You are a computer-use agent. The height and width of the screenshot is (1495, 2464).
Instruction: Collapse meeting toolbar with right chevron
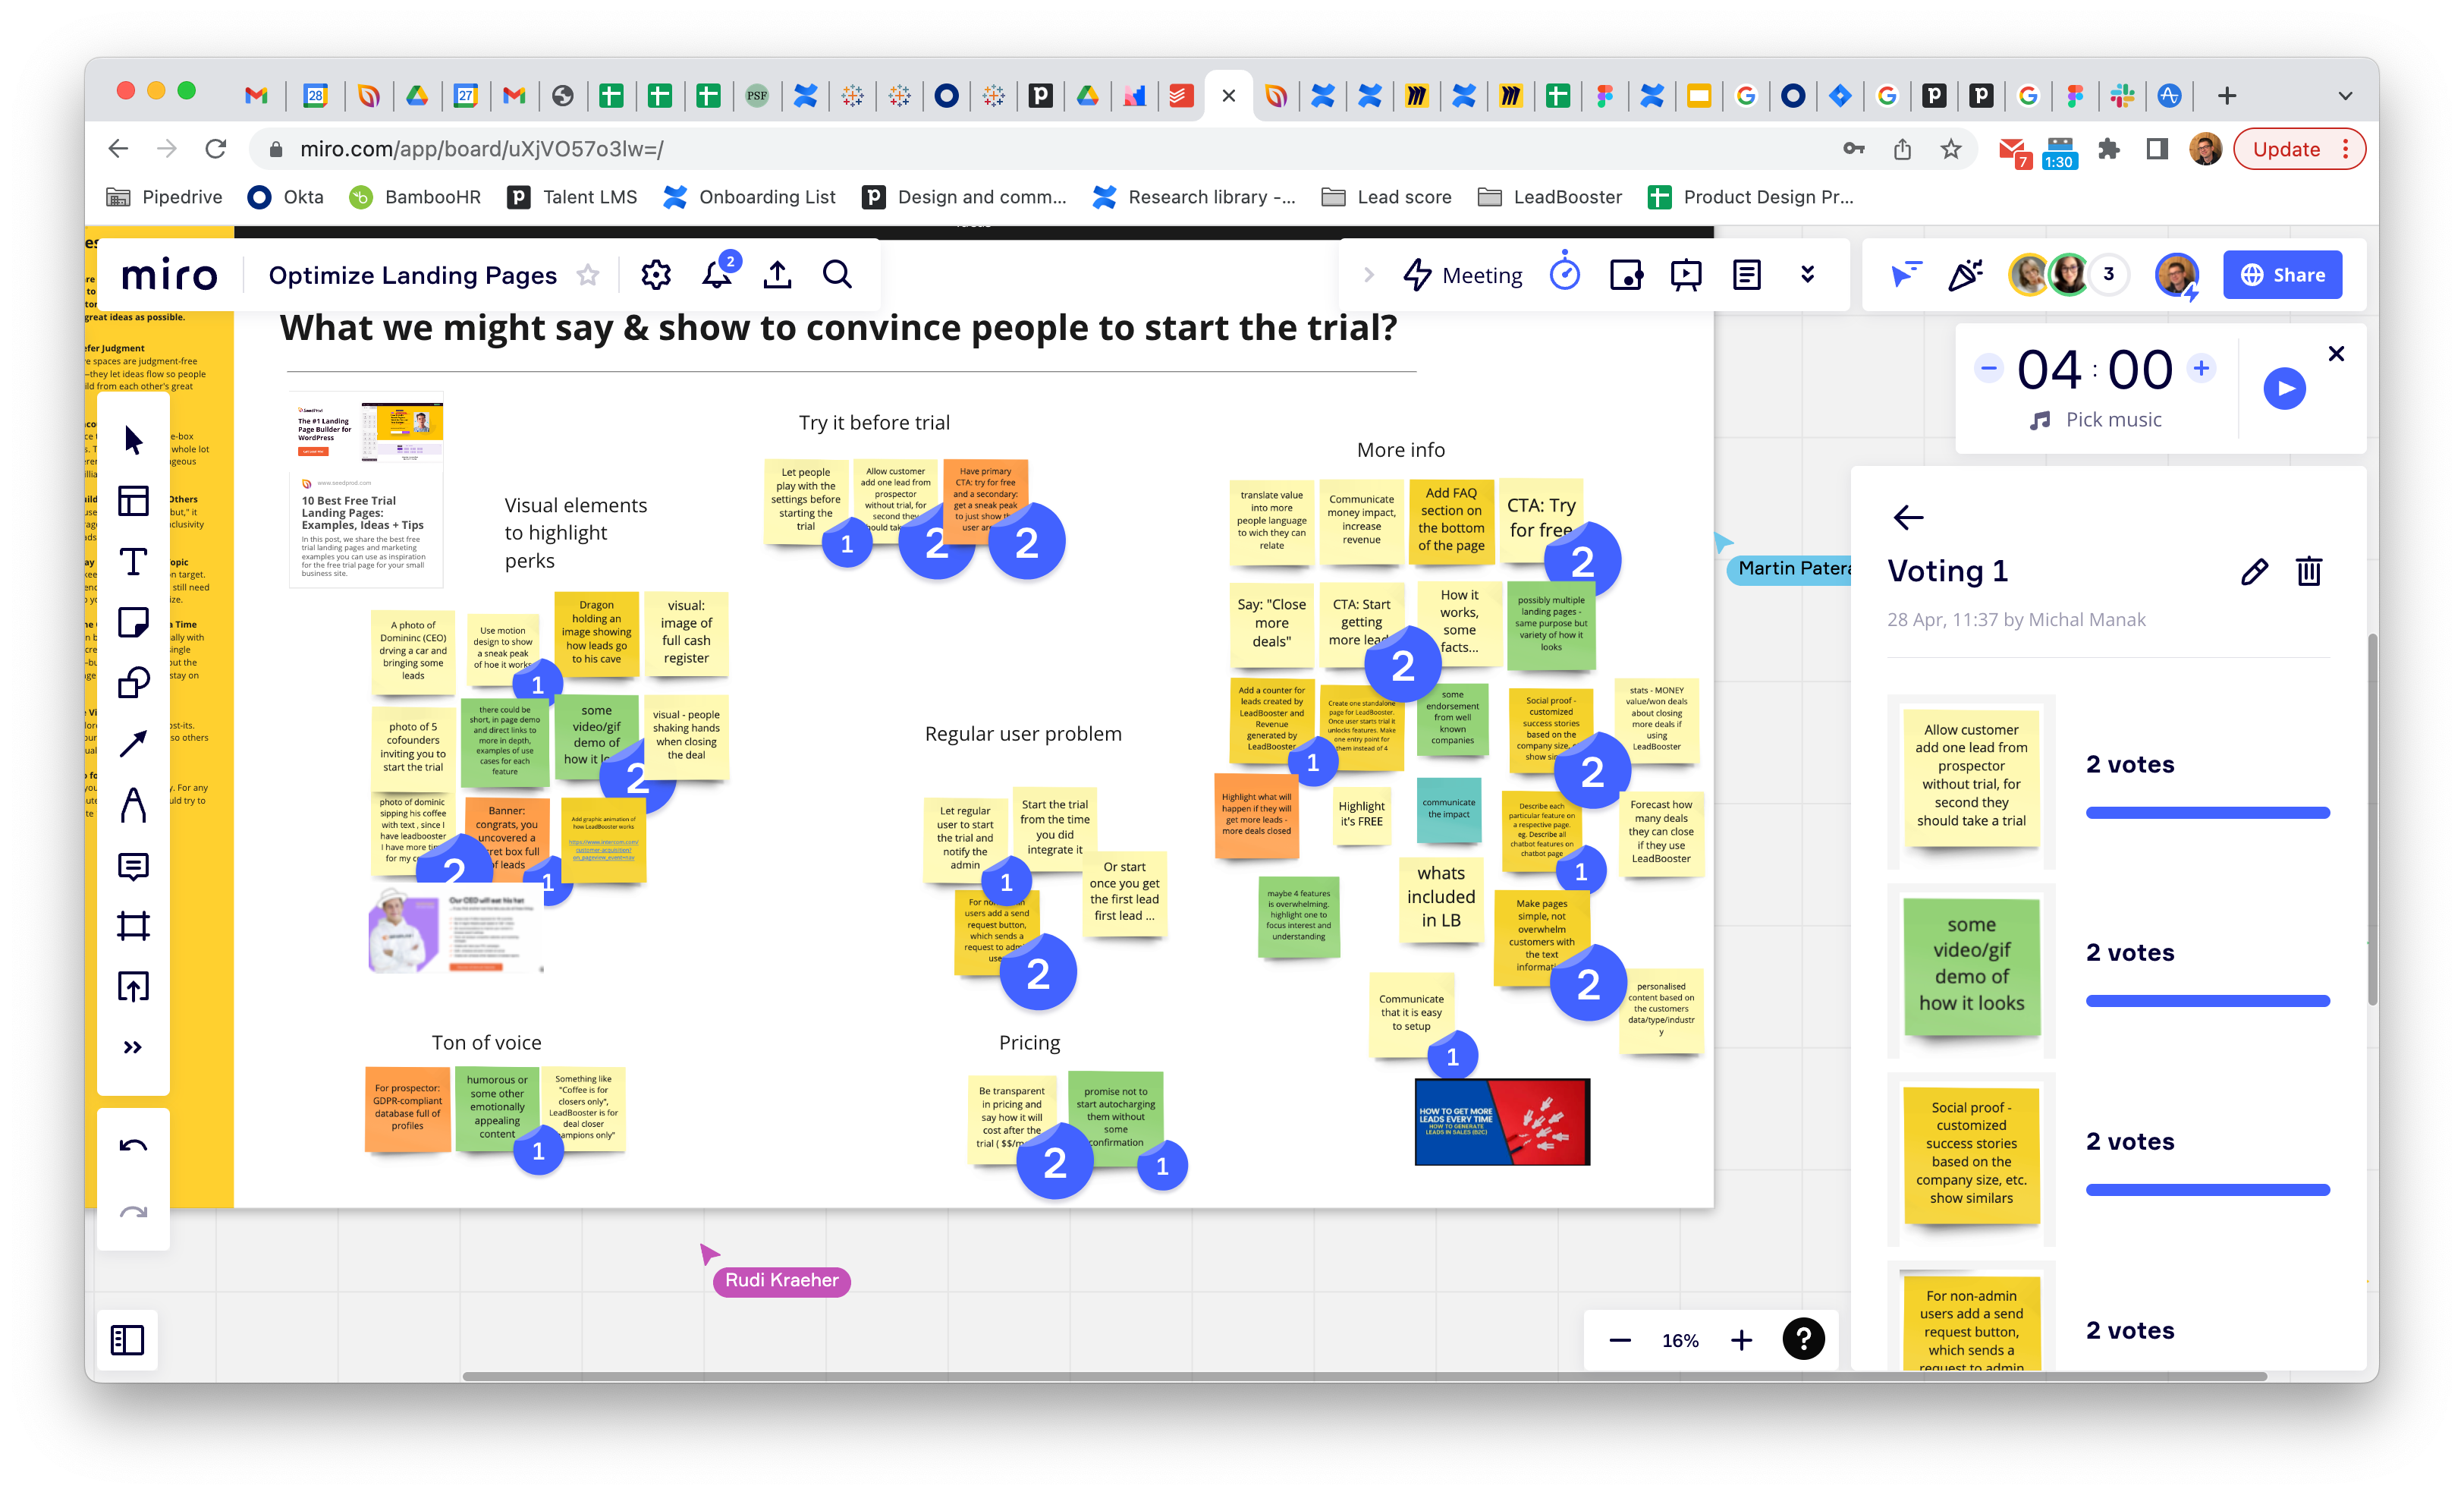pyautogui.click(x=1369, y=275)
